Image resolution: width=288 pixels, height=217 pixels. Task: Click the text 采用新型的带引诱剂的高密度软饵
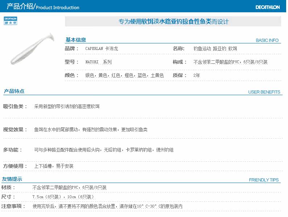click(x=67, y=106)
